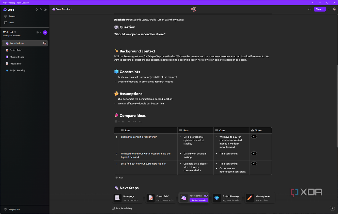Image resolution: width=338 pixels, height=214 pixels.
Task: Click the fit column width icon
Action: click(x=134, y=121)
